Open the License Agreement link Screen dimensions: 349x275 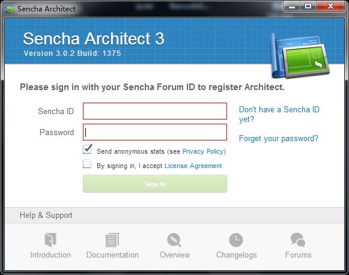pyautogui.click(x=193, y=166)
